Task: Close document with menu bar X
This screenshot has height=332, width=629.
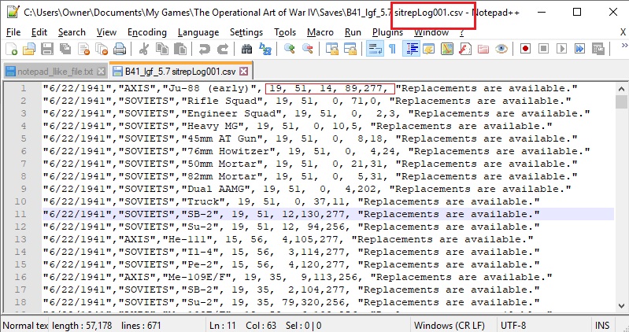Action: pos(623,32)
